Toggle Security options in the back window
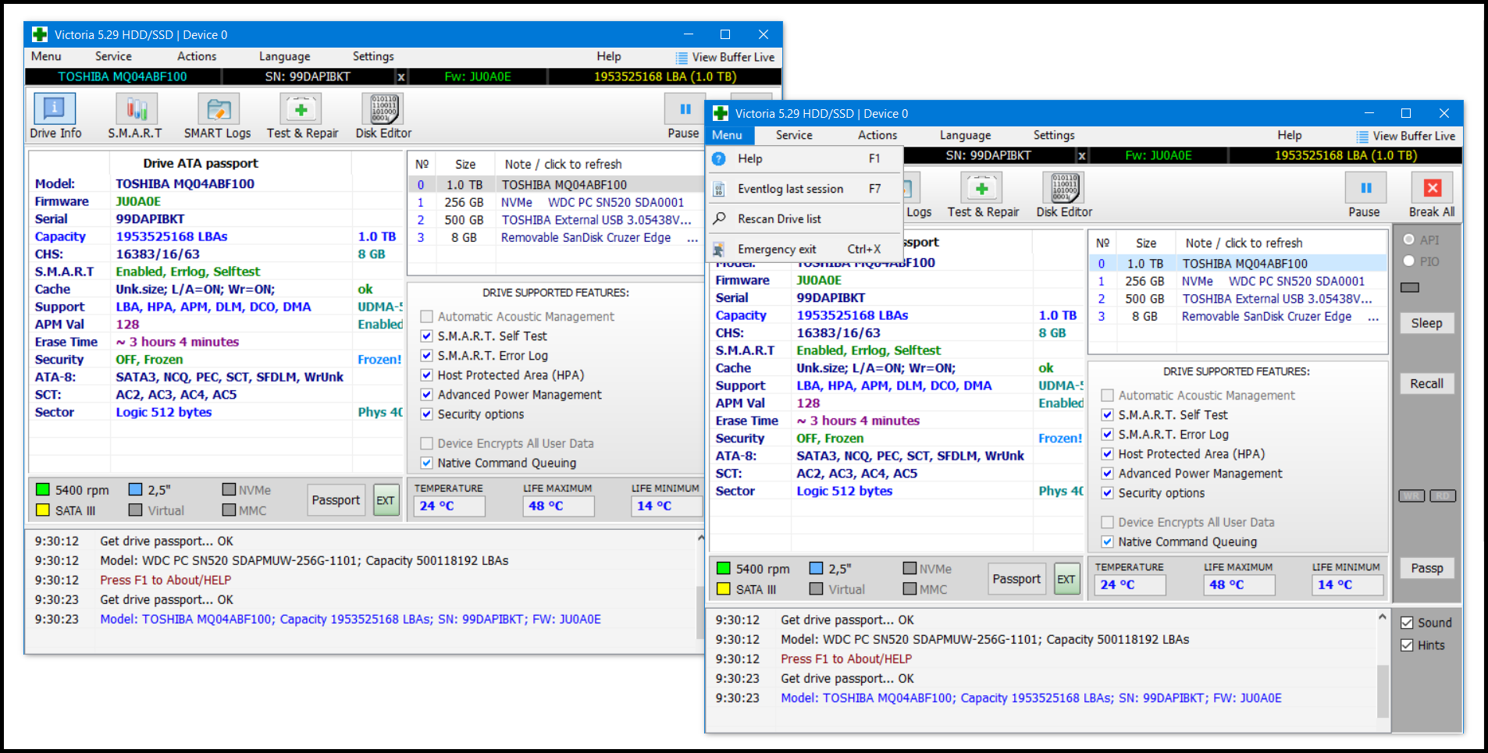 (427, 414)
